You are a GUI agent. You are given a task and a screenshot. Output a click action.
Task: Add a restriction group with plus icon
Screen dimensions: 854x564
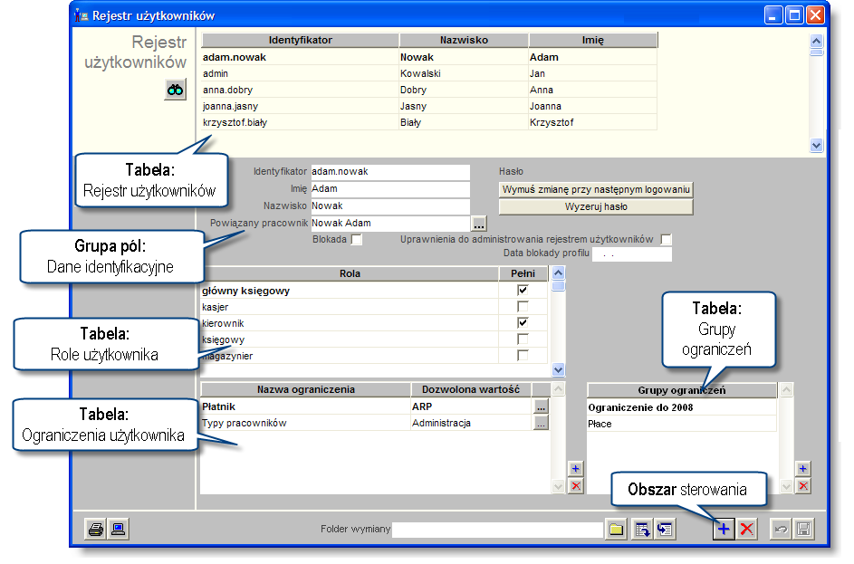pyautogui.click(x=802, y=469)
